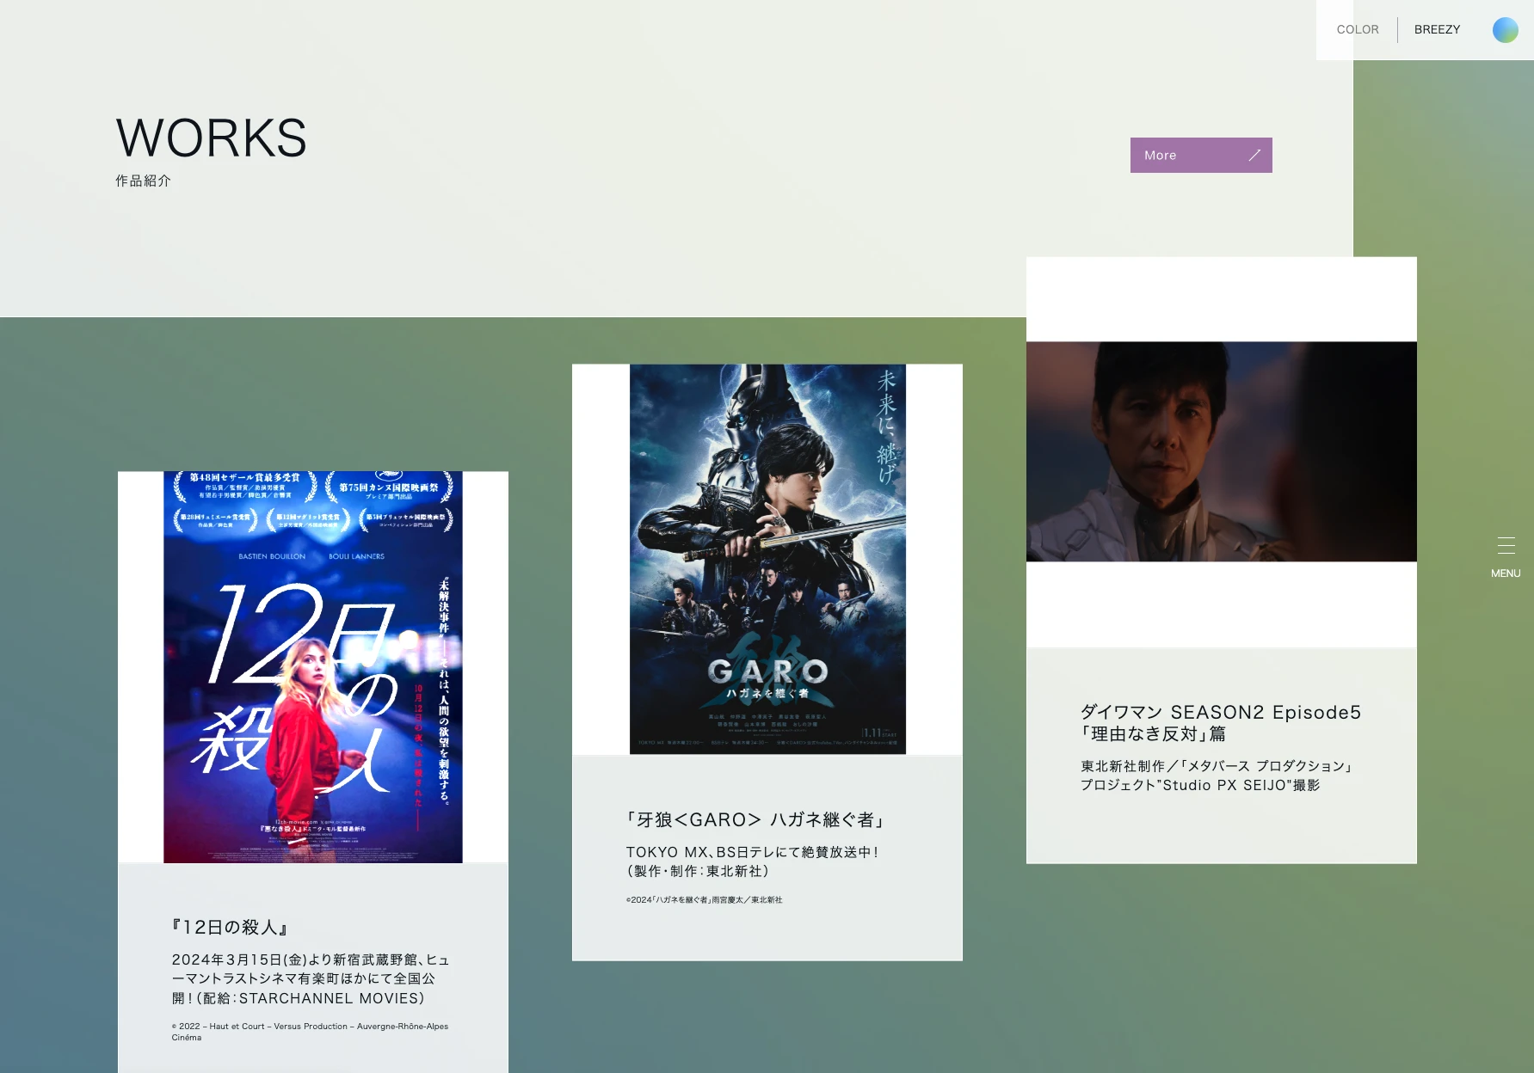Click the gradient color theme circle
Viewport: 1534px width, 1073px height.
(1505, 30)
